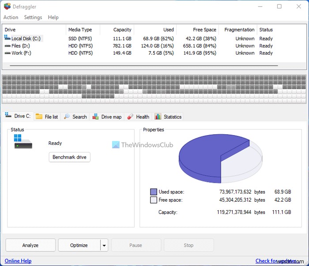The height and width of the screenshot is (266, 309).
Task: Click the bar chart icon on Statistics tab
Action: [158, 117]
